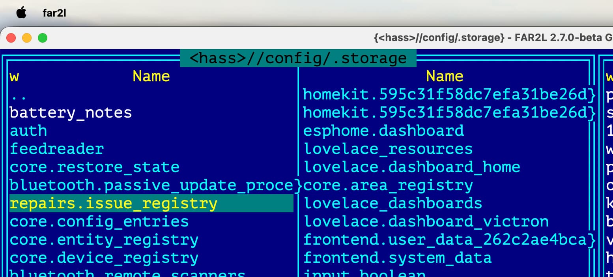Click the left column Name header
The width and height of the screenshot is (613, 277).
coord(151,76)
